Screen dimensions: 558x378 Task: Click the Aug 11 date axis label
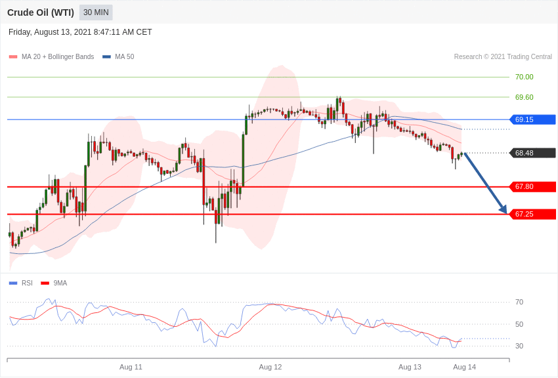pyautogui.click(x=131, y=367)
